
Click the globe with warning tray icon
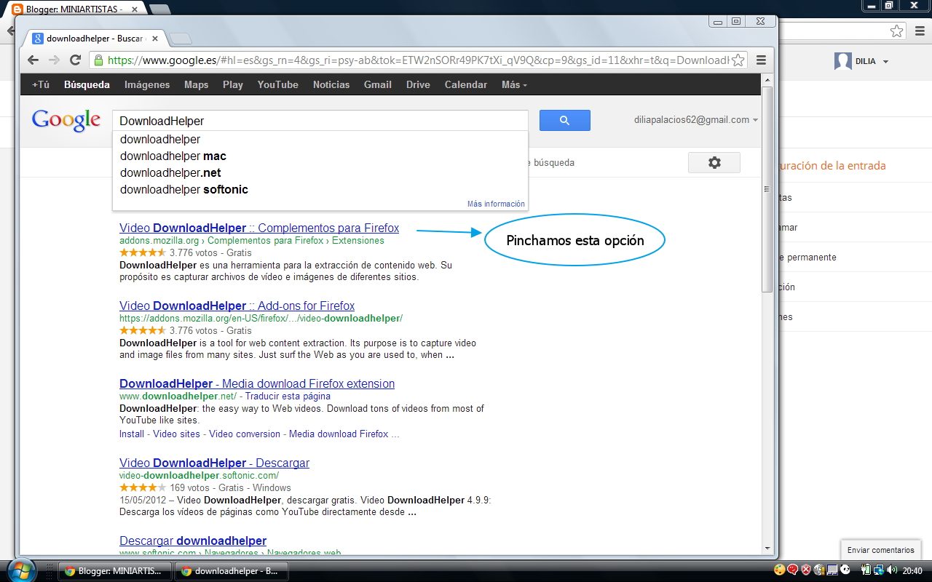point(819,570)
